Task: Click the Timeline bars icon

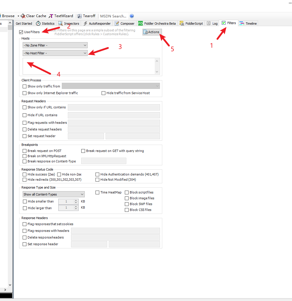Action: point(242,24)
